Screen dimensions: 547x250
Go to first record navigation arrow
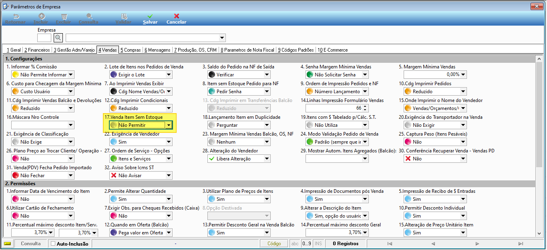390,244
